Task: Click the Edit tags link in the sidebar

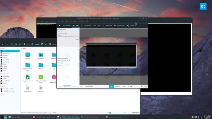Action: 62,63
